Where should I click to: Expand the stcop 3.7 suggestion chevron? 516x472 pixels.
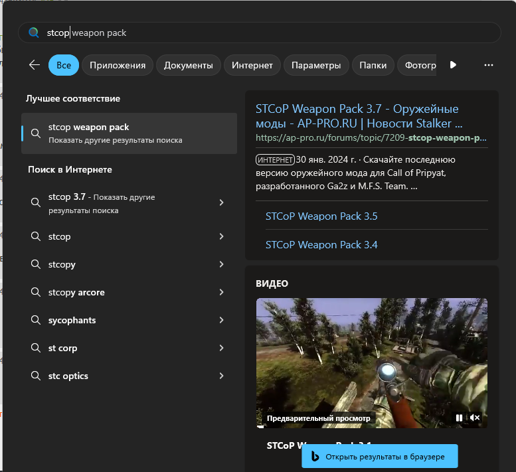click(221, 202)
